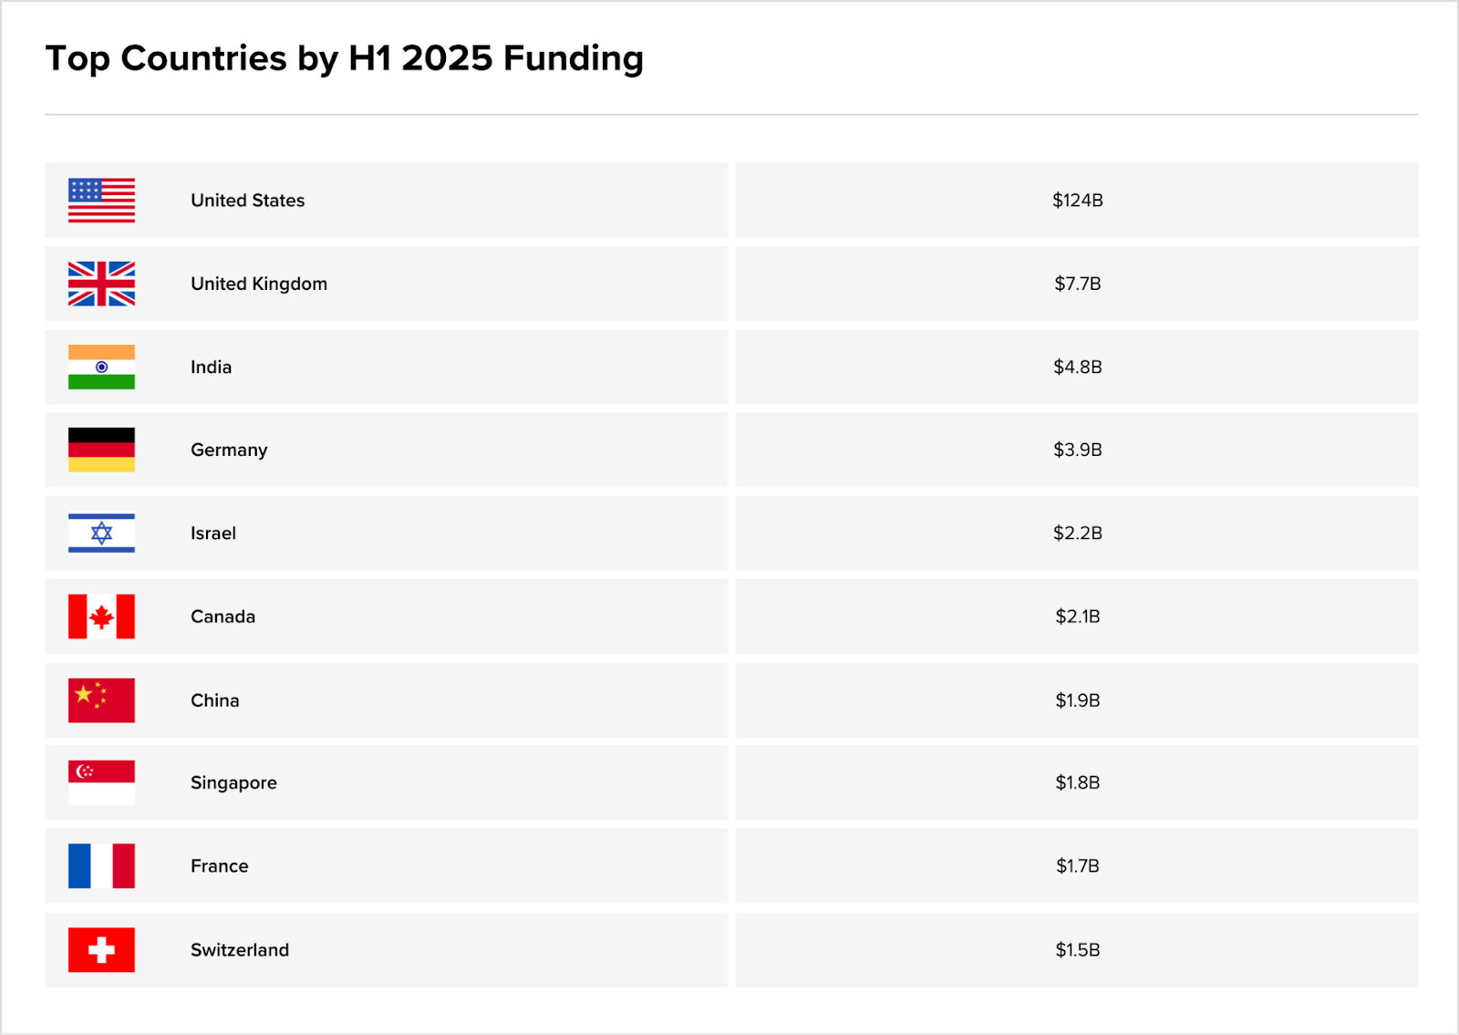Select the India flag icon
The height and width of the screenshot is (1035, 1459).
click(101, 367)
